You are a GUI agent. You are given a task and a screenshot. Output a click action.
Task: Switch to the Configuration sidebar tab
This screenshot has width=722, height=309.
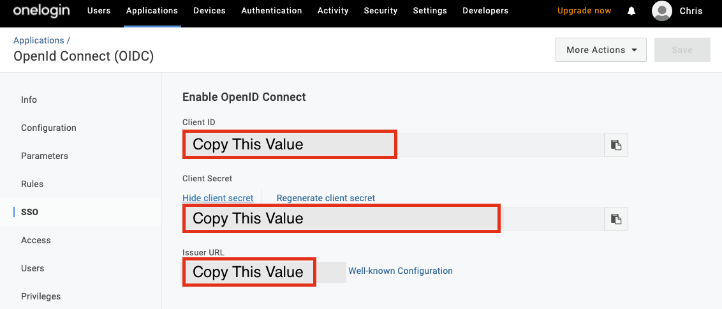point(48,128)
